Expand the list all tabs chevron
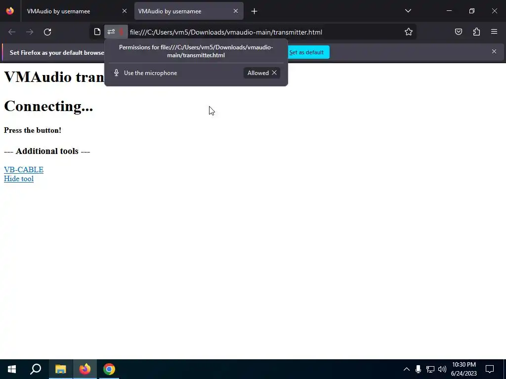 coord(408,11)
